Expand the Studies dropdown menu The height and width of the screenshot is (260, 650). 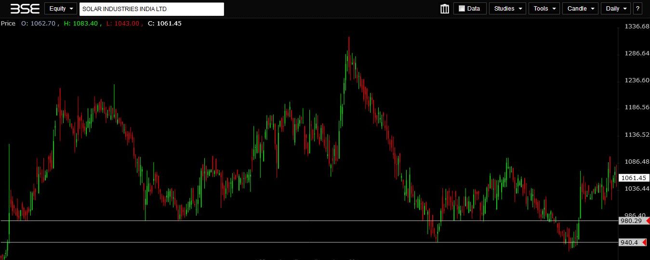(x=507, y=9)
